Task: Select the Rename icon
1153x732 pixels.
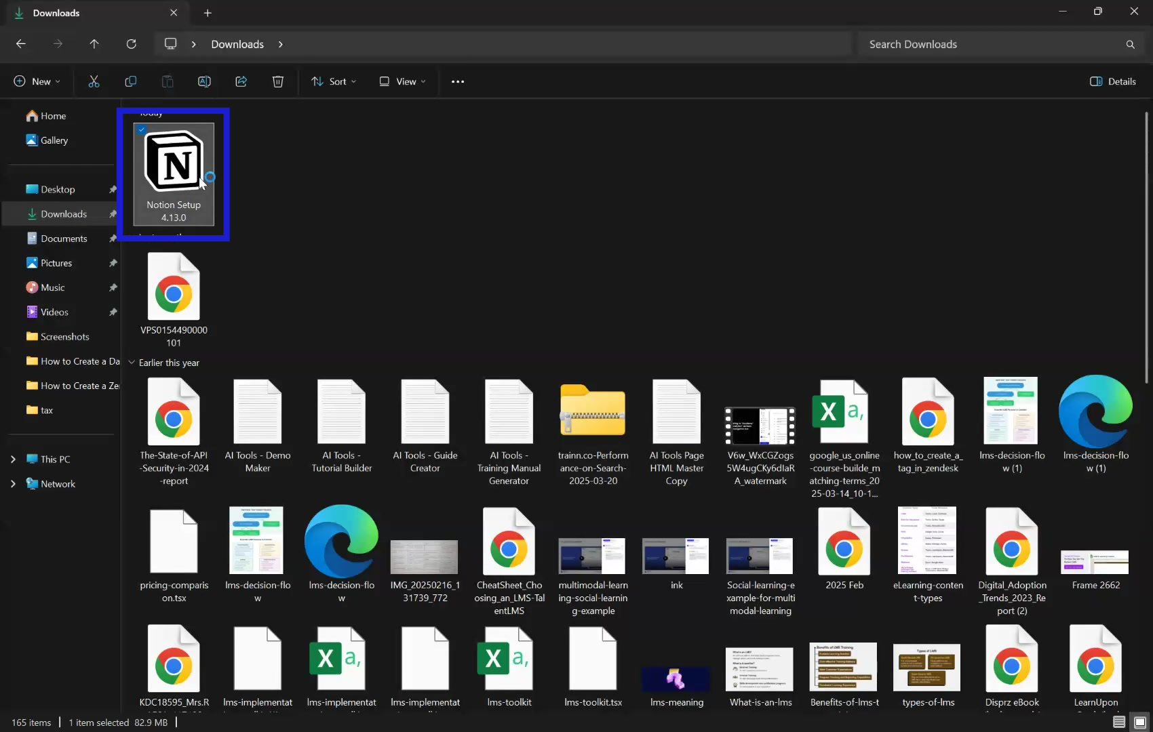Action: [203, 81]
